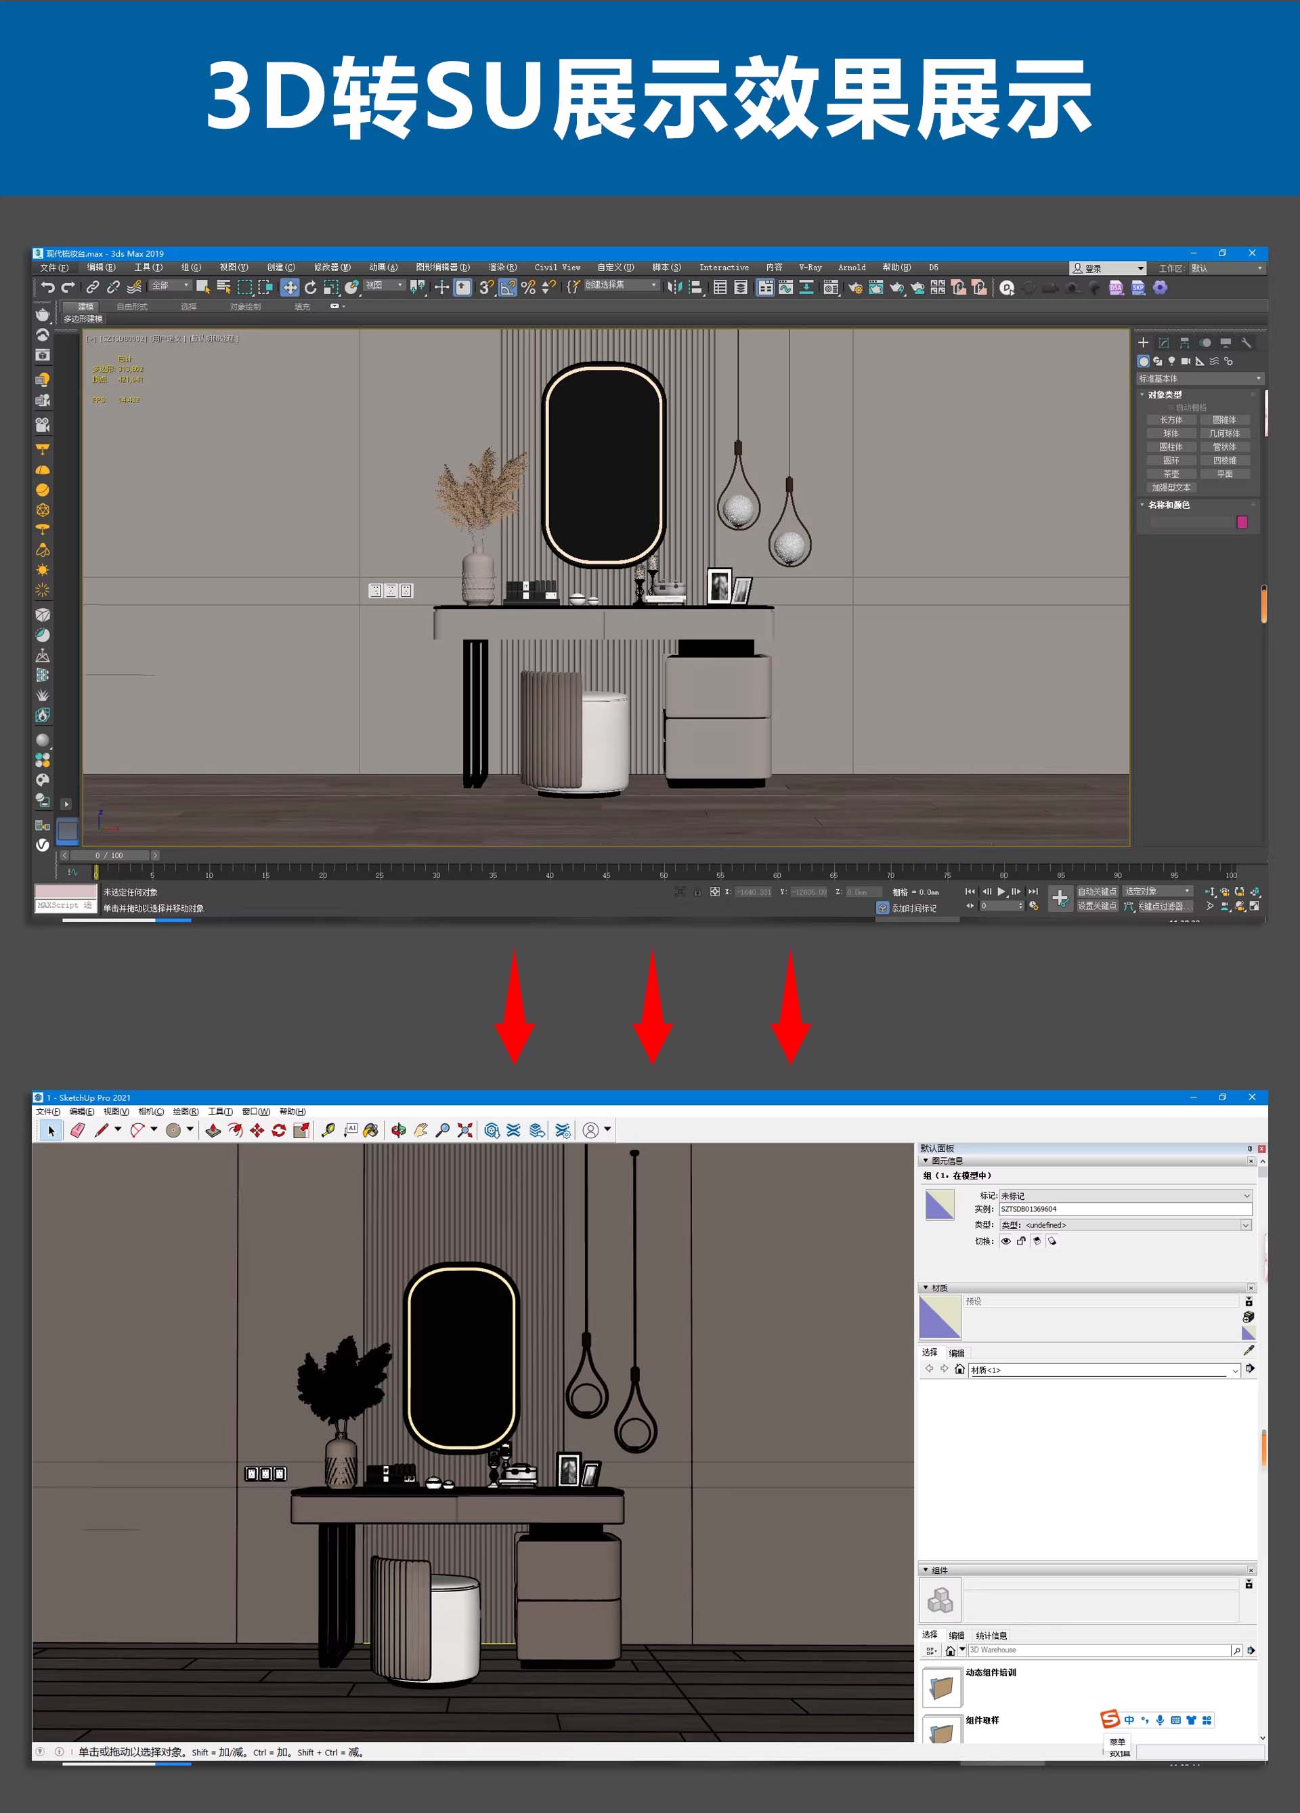Open the 标记 dropdown in entity info
Viewport: 1300px width, 1813px height.
pyautogui.click(x=1247, y=1196)
